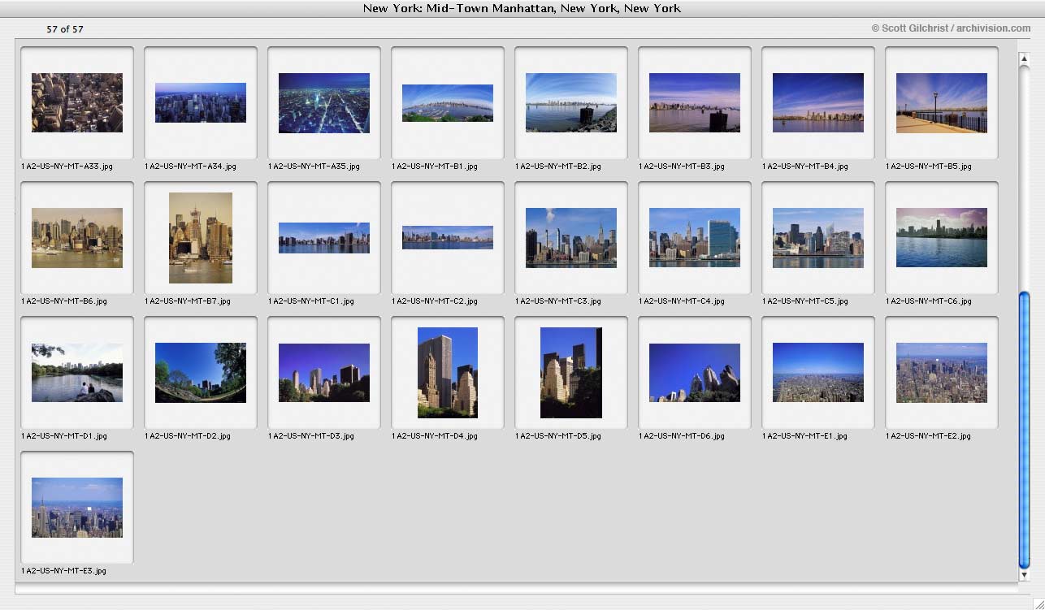
Task: Click filename label 1A2-US-NY-MT-C6.jpg
Action: click(x=929, y=301)
